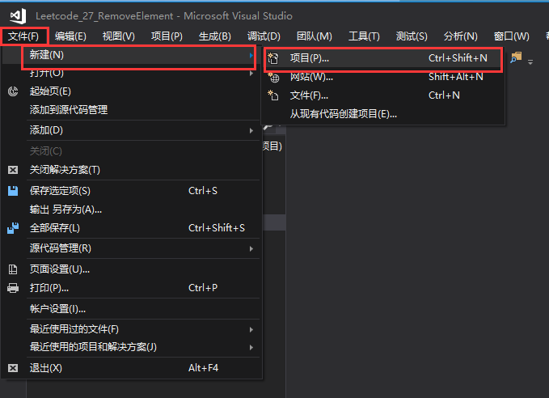Click the new website icon beside 网站(W)...
Image resolution: width=549 pixels, height=398 pixels.
(x=273, y=77)
